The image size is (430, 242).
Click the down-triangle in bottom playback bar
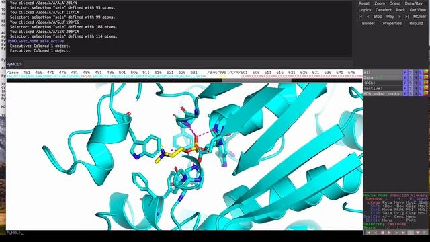418,233
